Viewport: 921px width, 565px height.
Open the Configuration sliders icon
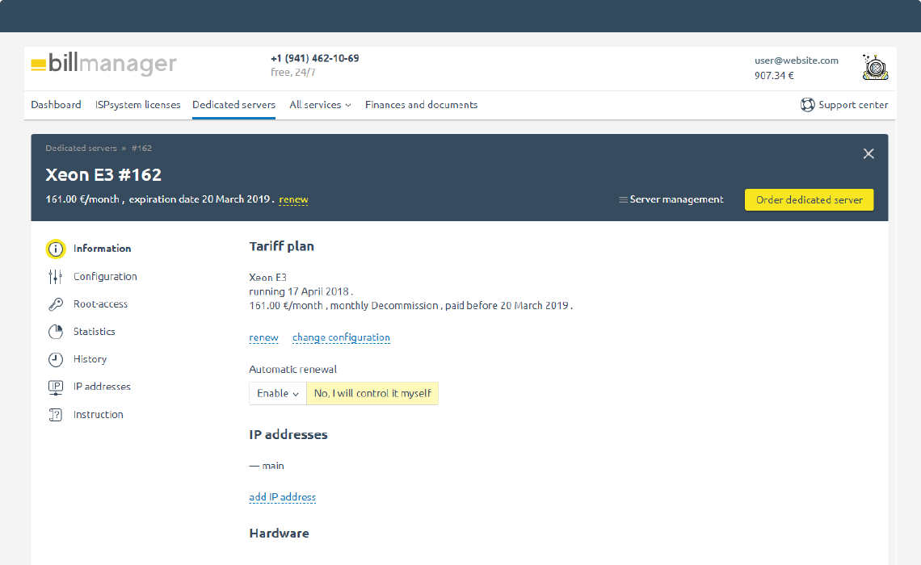pos(55,276)
